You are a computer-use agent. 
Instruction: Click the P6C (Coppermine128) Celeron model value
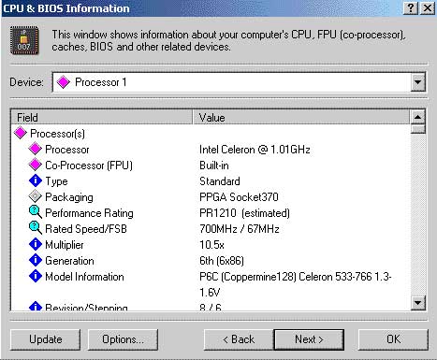[x=296, y=284]
